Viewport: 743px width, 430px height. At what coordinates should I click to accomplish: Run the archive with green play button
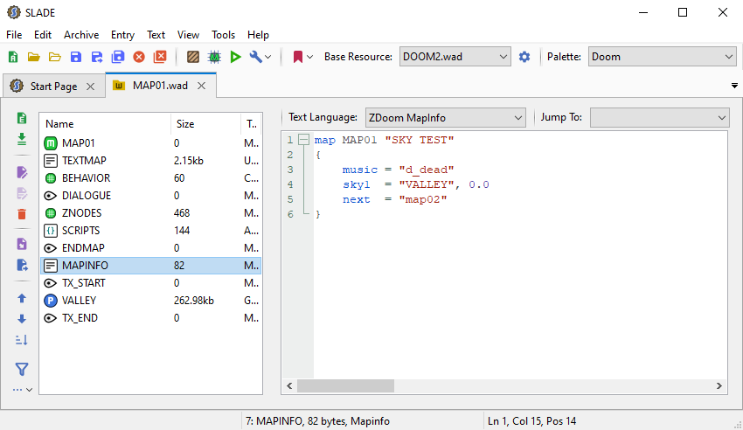[235, 58]
